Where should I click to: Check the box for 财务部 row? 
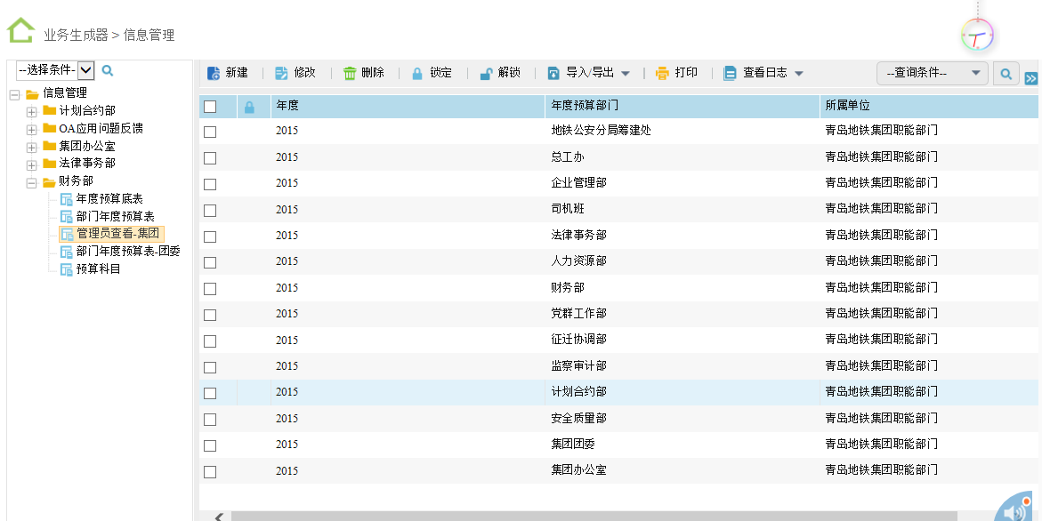coord(210,289)
